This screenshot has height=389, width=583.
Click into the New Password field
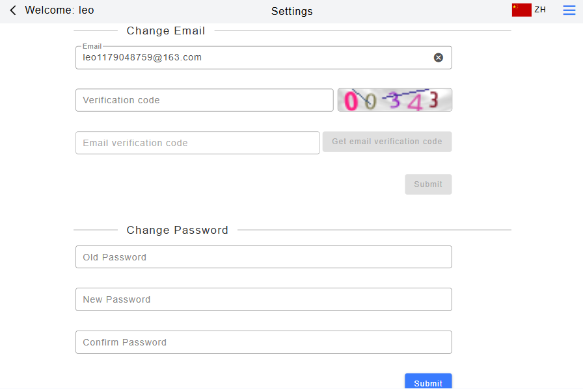(264, 299)
